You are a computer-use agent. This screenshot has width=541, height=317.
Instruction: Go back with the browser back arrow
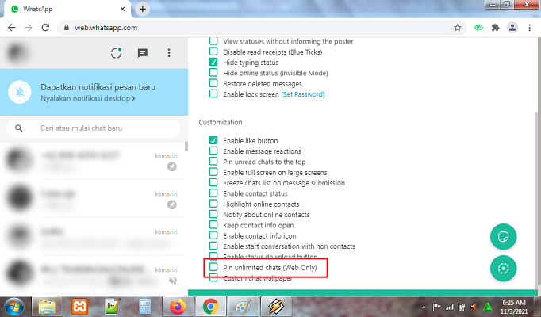click(11, 28)
